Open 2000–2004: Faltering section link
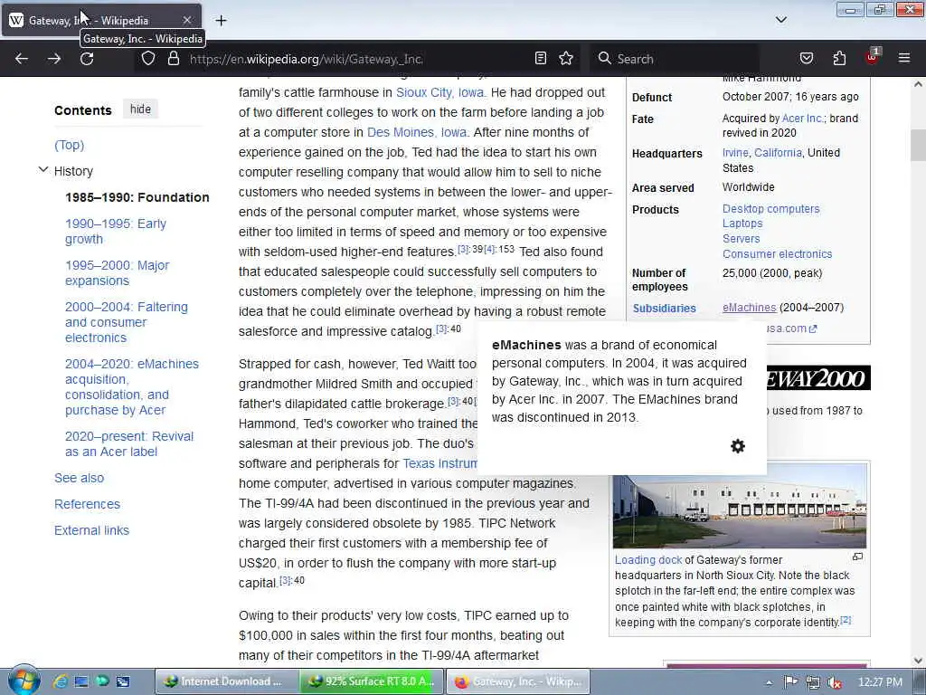Viewport: 926px width, 695px height. (x=127, y=322)
